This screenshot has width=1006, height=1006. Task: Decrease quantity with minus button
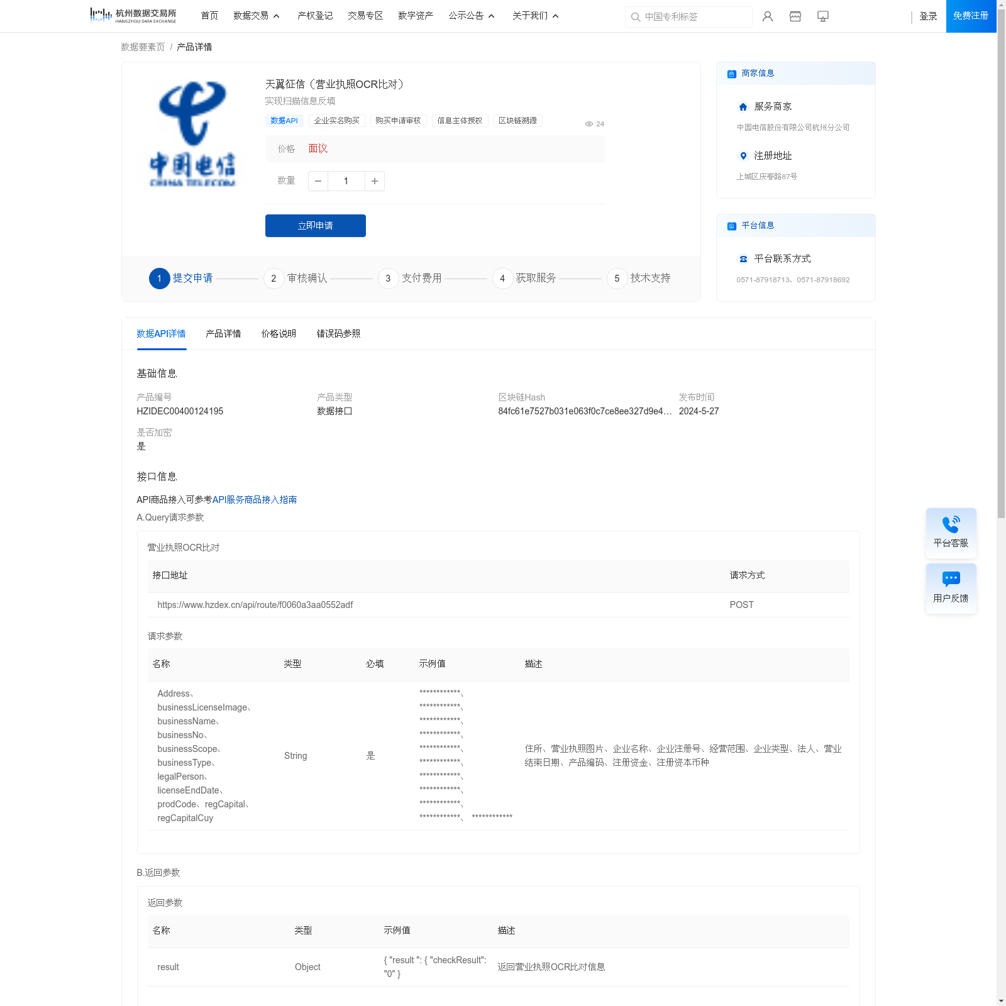[318, 181]
